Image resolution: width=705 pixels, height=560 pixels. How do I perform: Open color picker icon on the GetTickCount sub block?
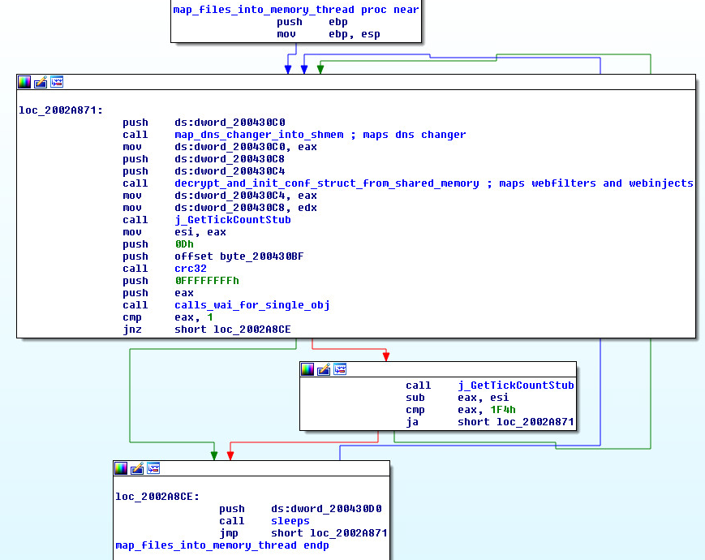(307, 369)
